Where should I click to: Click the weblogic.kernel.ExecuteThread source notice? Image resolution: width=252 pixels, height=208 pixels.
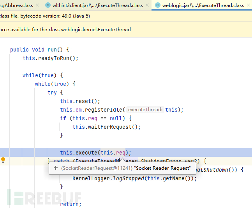click(66, 29)
